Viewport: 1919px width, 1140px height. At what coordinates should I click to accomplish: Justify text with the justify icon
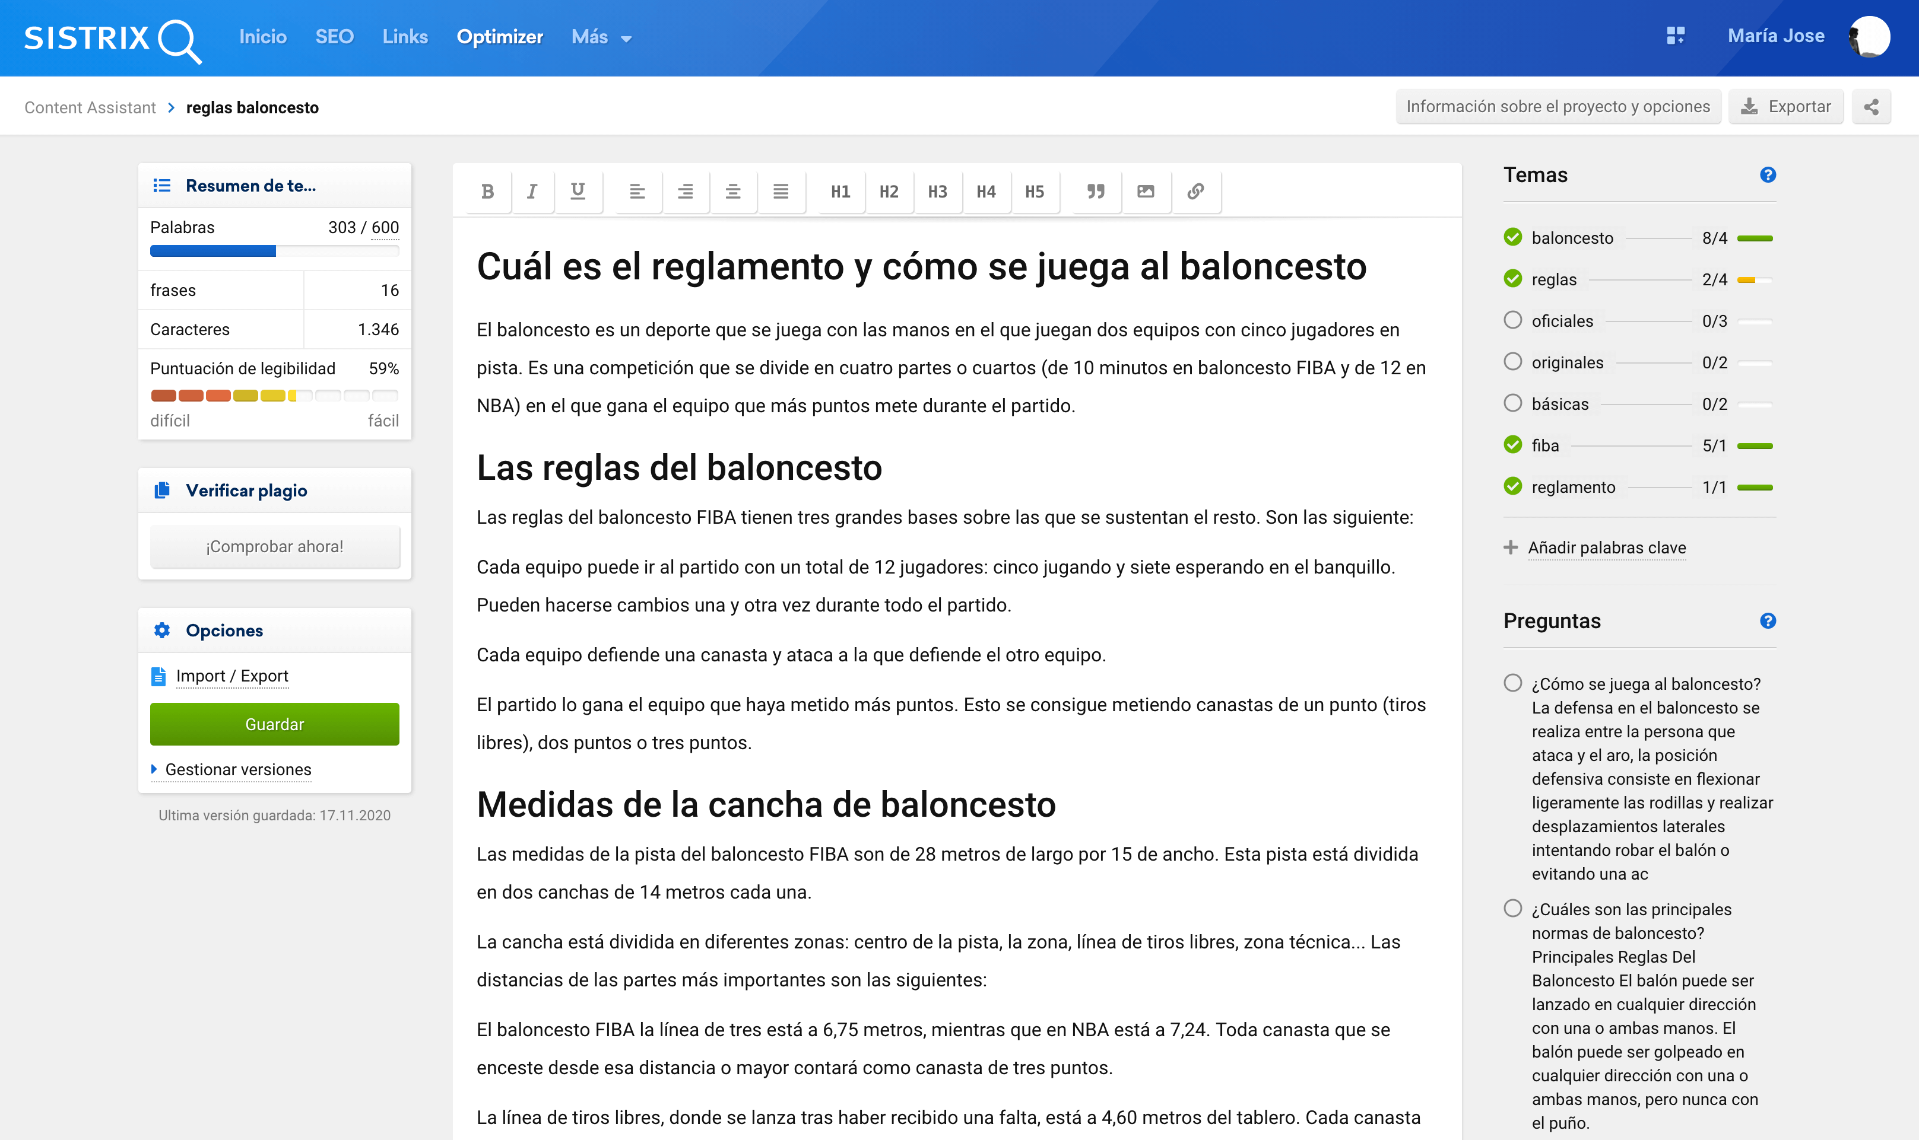(x=781, y=191)
